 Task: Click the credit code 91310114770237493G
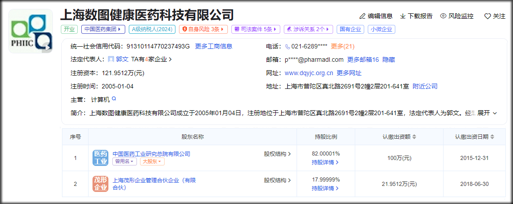(157, 47)
